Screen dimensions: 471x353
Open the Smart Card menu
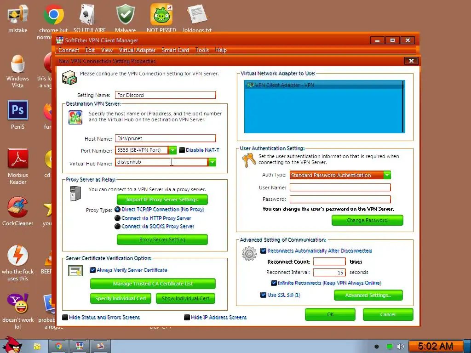click(x=175, y=50)
